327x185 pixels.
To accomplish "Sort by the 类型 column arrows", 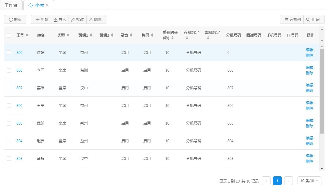I will (x=68, y=35).
